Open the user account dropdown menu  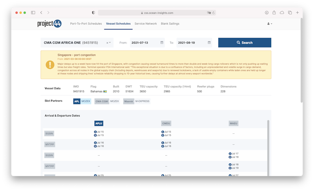pyautogui.click(x=270, y=24)
